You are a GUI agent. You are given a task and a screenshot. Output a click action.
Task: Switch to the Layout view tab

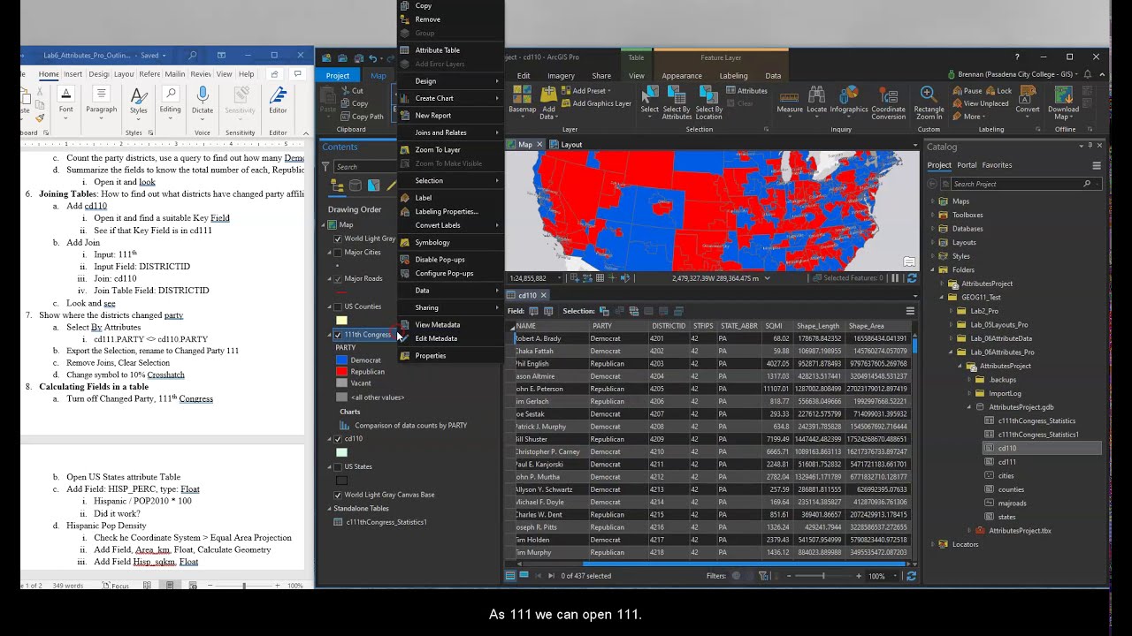click(566, 145)
